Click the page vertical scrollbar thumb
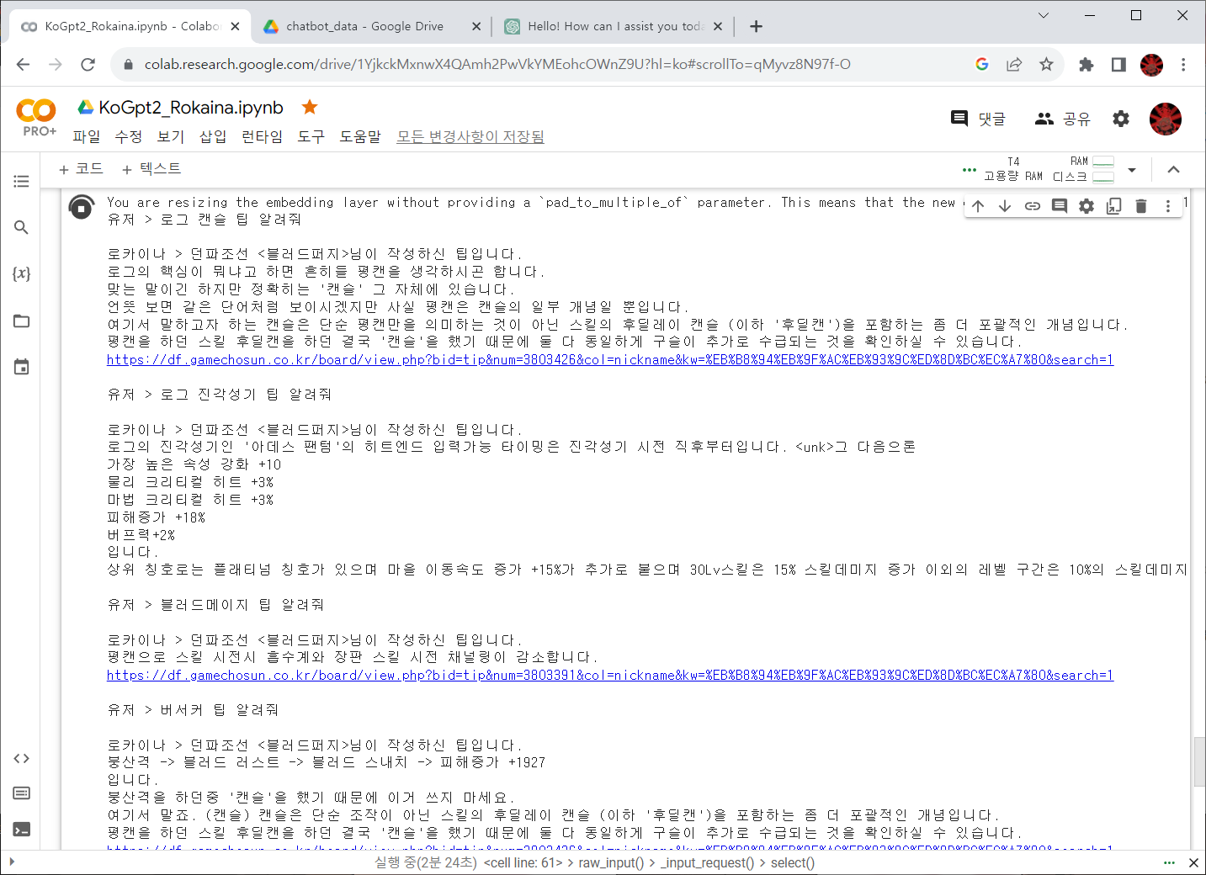Viewport: 1206px width, 875px height. 1199,761
